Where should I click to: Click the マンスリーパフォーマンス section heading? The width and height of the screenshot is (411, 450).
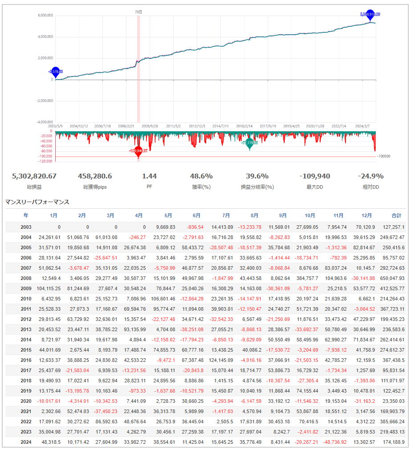37,202
